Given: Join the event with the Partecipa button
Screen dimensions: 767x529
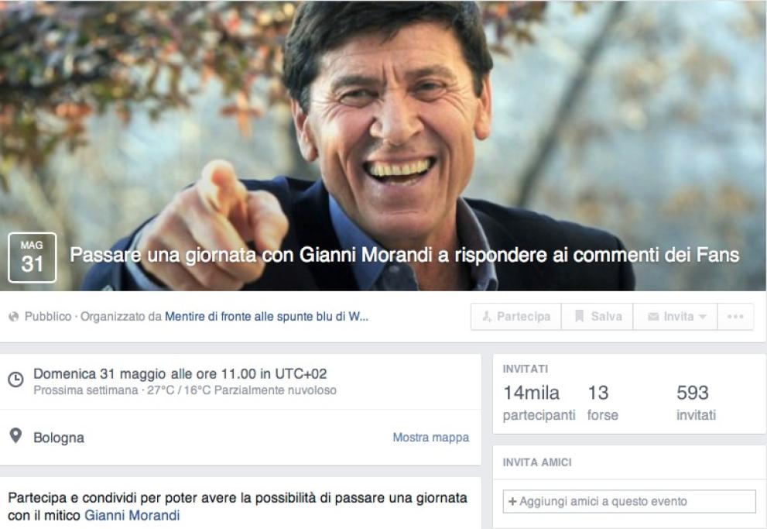Looking at the screenshot, I should 516,317.
